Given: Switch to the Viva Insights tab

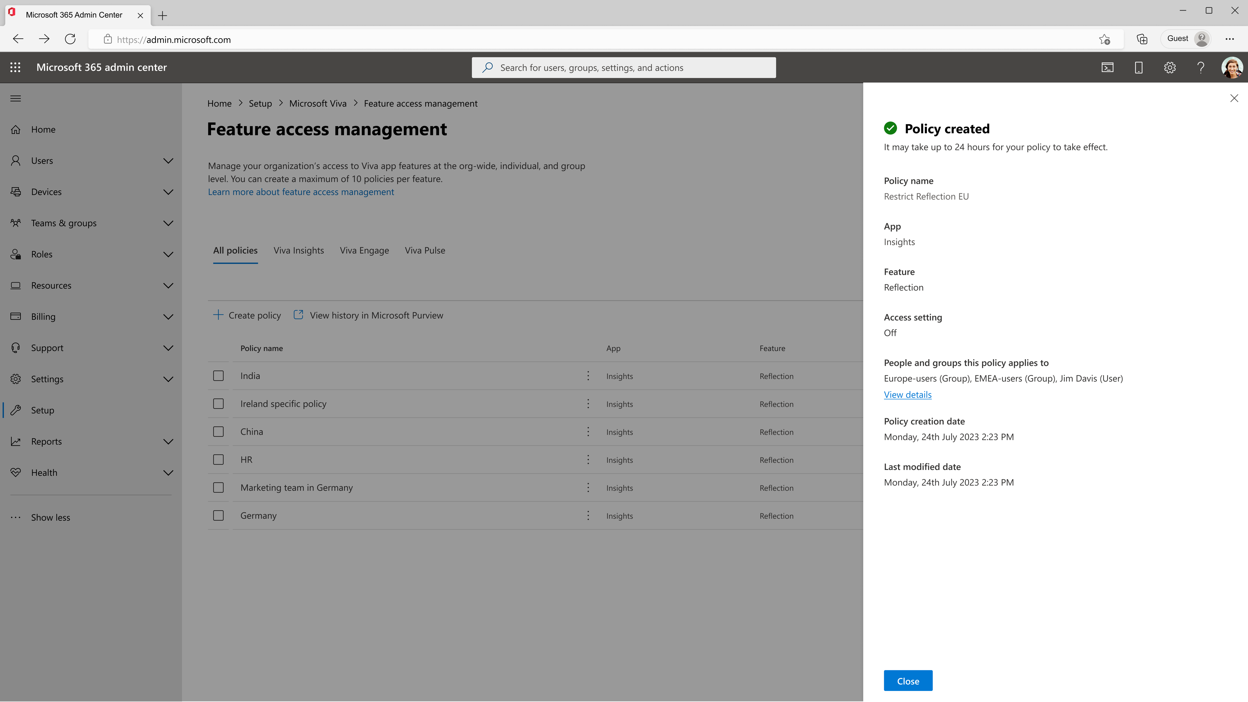Looking at the screenshot, I should click(x=298, y=250).
